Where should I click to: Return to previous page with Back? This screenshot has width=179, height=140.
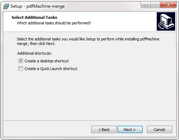(104, 130)
